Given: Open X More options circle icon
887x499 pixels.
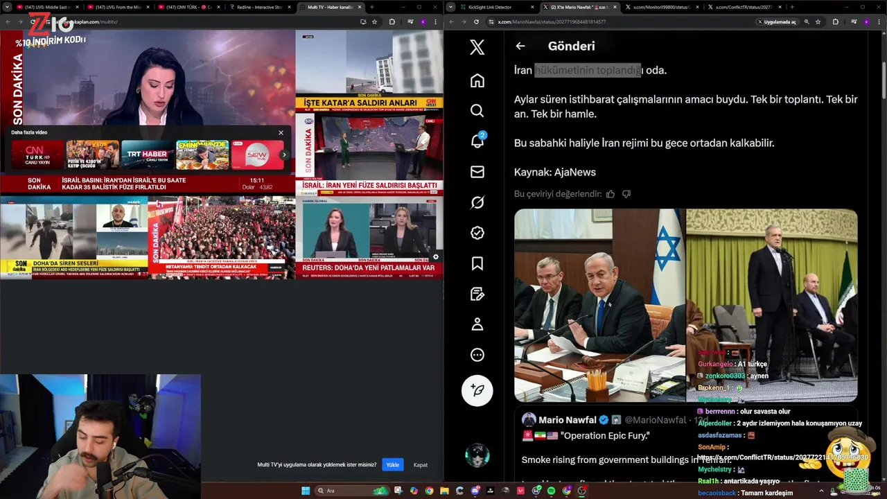Looking at the screenshot, I should point(477,355).
